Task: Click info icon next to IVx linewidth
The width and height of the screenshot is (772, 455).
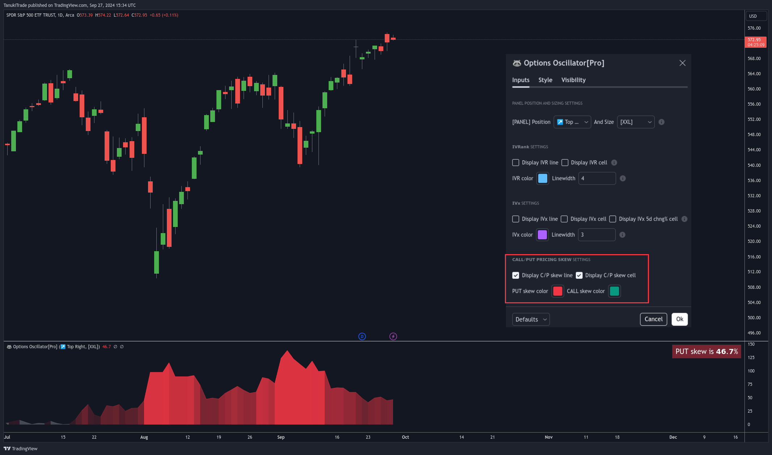Action: pos(622,235)
